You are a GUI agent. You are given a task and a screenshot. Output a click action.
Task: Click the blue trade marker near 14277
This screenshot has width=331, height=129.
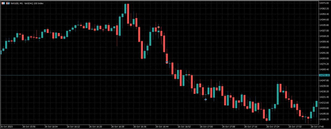pos(167,62)
